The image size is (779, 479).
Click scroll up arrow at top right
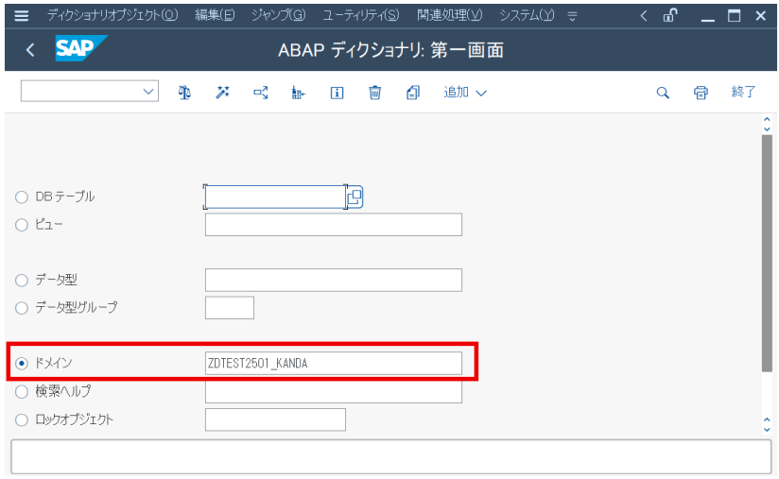(x=767, y=120)
